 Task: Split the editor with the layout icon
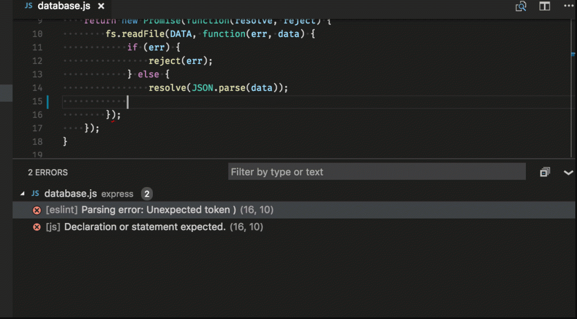[x=544, y=6]
